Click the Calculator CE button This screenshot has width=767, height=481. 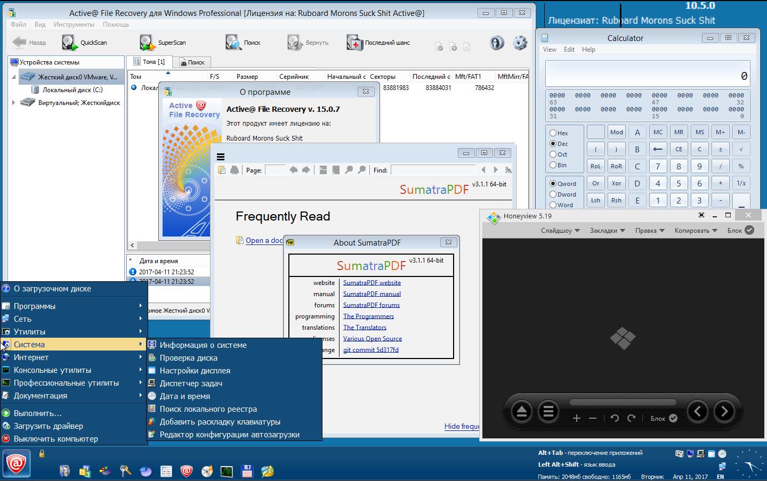679,149
